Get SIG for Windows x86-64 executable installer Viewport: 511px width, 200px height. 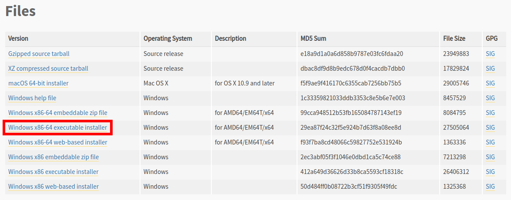pyautogui.click(x=490, y=128)
